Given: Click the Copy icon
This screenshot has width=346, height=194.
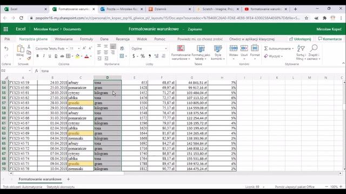Looking at the screenshot, I should [29, 52].
